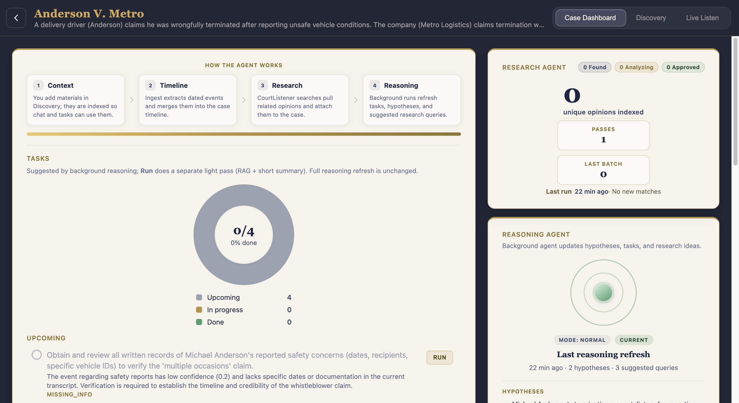Click the chevron between Research and Reasoning
Image resolution: width=739 pixels, height=403 pixels.
tap(356, 100)
